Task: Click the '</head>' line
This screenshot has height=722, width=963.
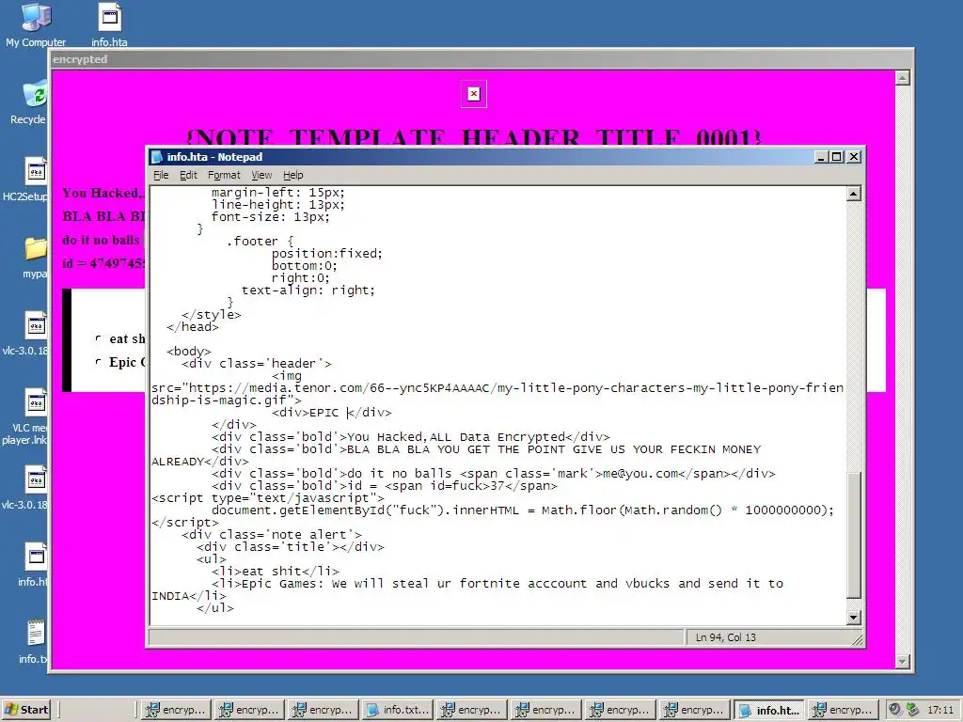Action: coord(192,326)
